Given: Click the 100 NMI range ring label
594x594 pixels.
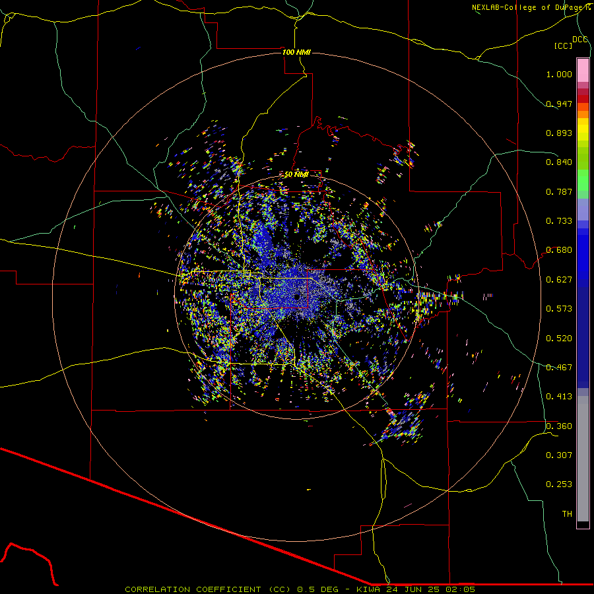Looking at the screenshot, I should point(296,52).
